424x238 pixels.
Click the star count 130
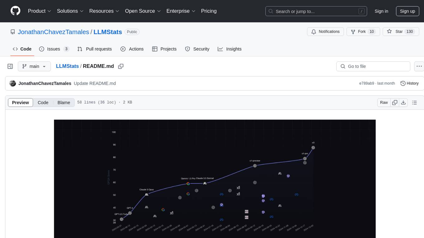pos(410,31)
